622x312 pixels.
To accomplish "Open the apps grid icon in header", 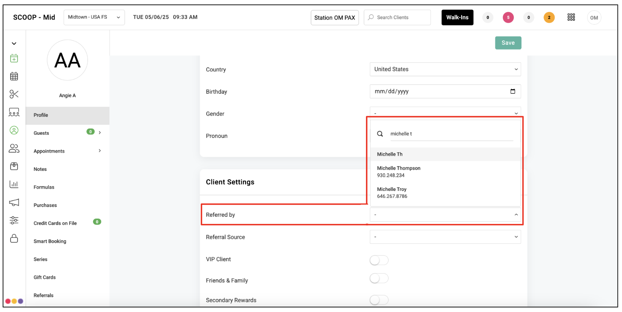I will [x=571, y=17].
